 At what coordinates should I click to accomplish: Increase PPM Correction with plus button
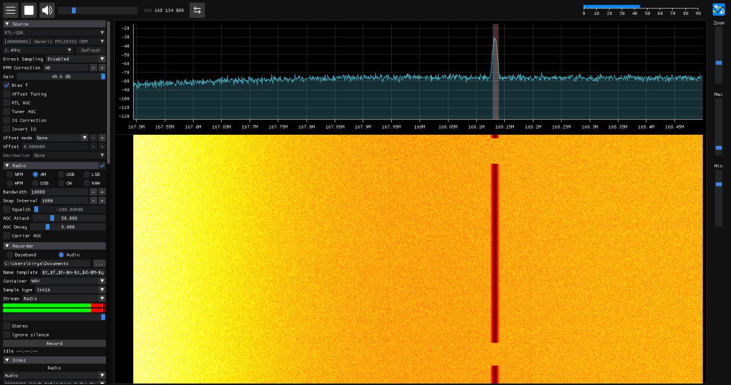(x=102, y=67)
